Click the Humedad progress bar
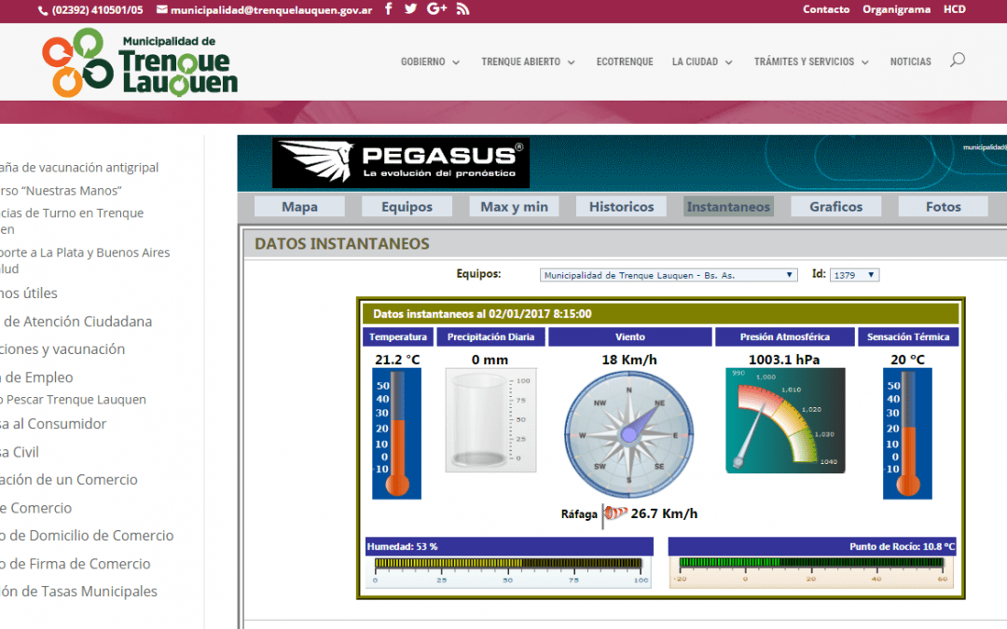The image size is (1007, 629). (508, 564)
